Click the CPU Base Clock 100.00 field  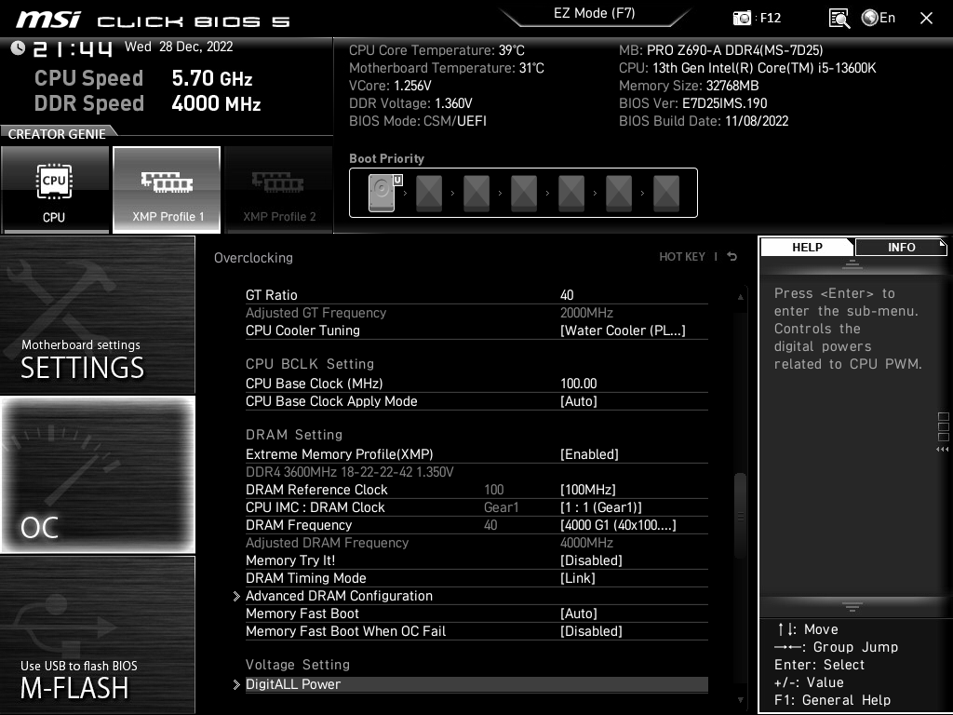click(x=579, y=384)
